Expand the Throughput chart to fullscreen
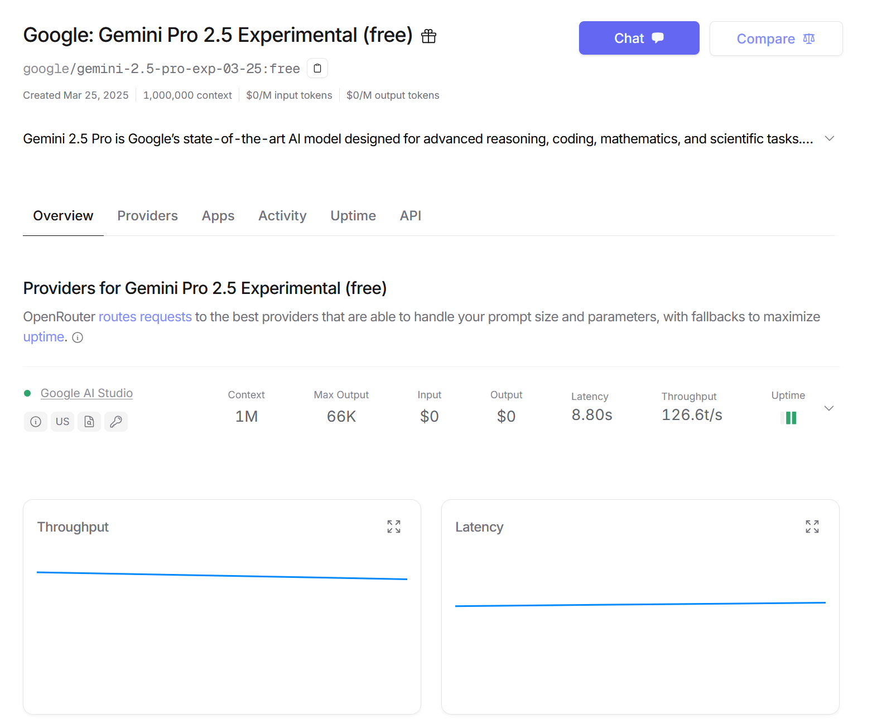 [394, 527]
